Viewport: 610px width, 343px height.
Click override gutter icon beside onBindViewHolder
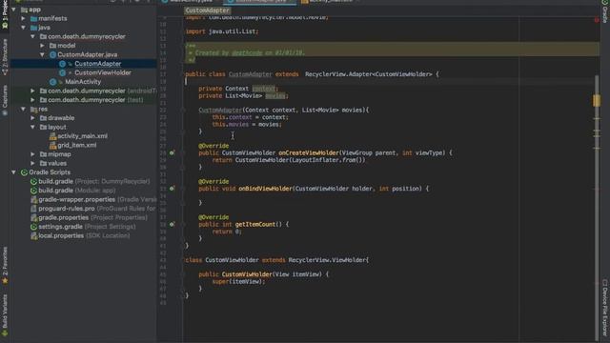(172, 189)
